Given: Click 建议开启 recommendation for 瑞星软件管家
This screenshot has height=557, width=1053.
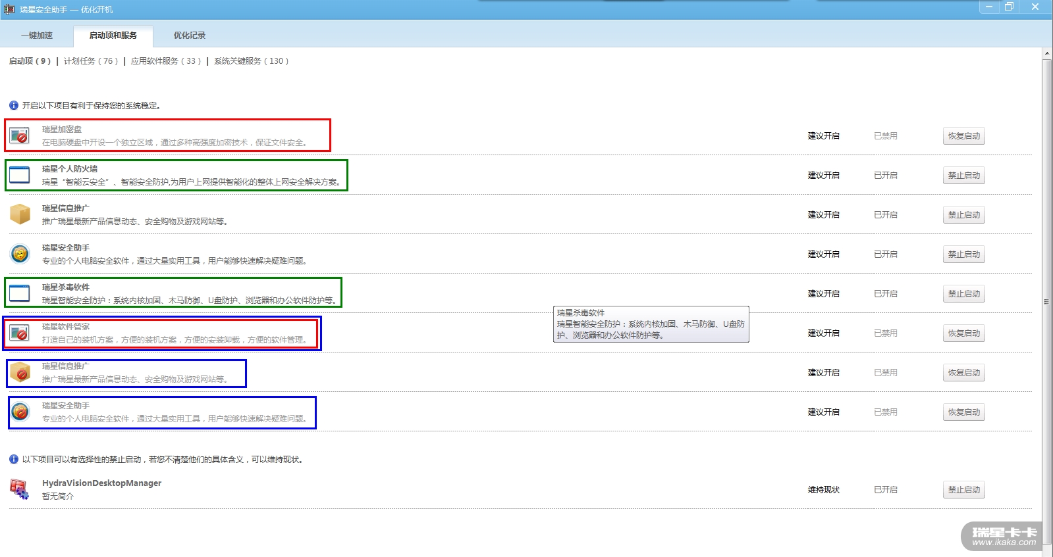Looking at the screenshot, I should click(x=824, y=333).
